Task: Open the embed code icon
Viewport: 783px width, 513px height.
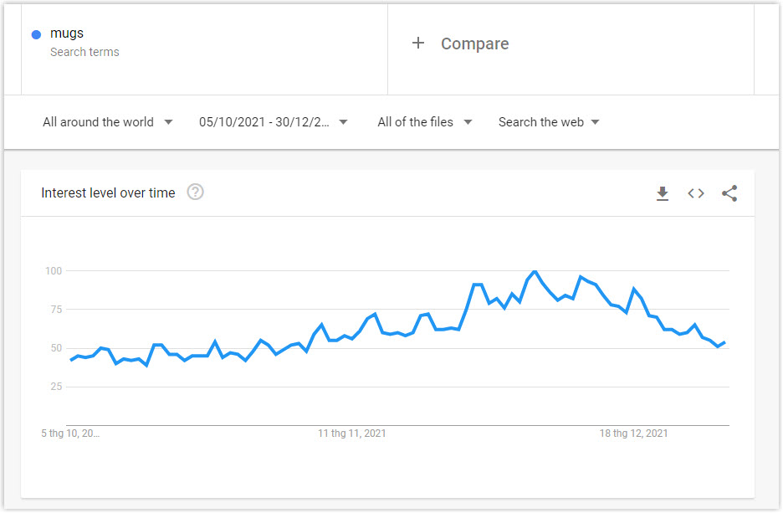Action: click(696, 193)
